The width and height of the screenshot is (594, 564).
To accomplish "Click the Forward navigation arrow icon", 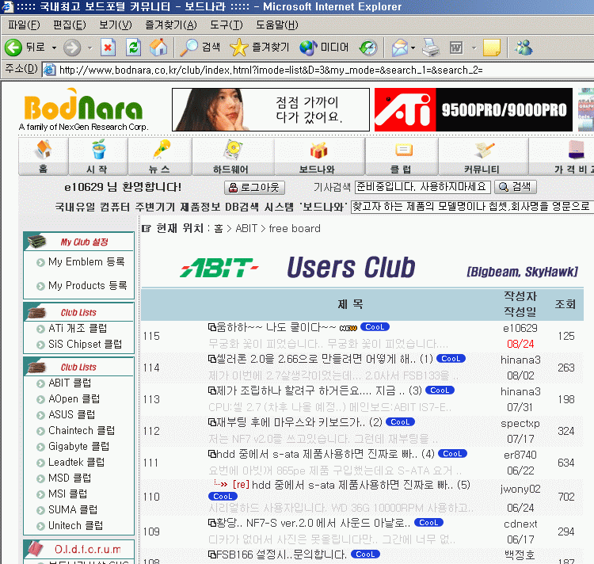I will coord(71,48).
